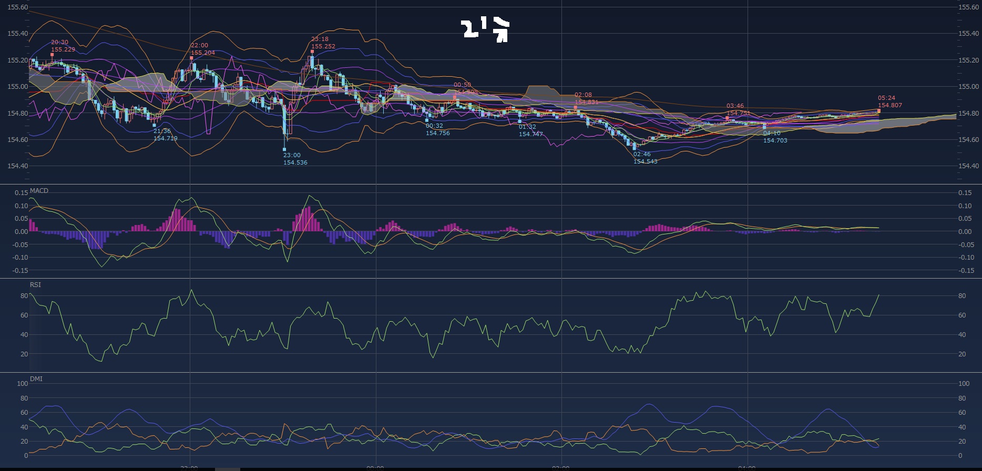Image resolution: width=982 pixels, height=471 pixels.
Task: Click 0.00 on the left MACD axis
Action: pyautogui.click(x=22, y=231)
